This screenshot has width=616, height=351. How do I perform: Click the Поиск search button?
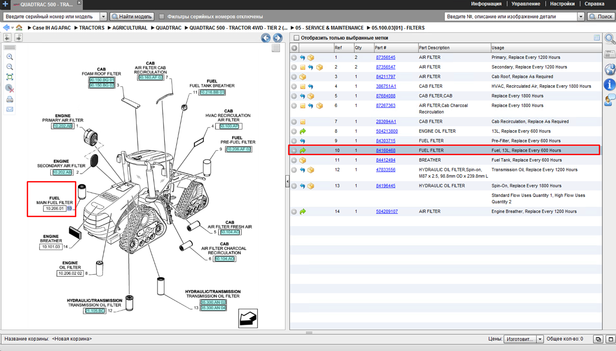pyautogui.click(x=601, y=17)
